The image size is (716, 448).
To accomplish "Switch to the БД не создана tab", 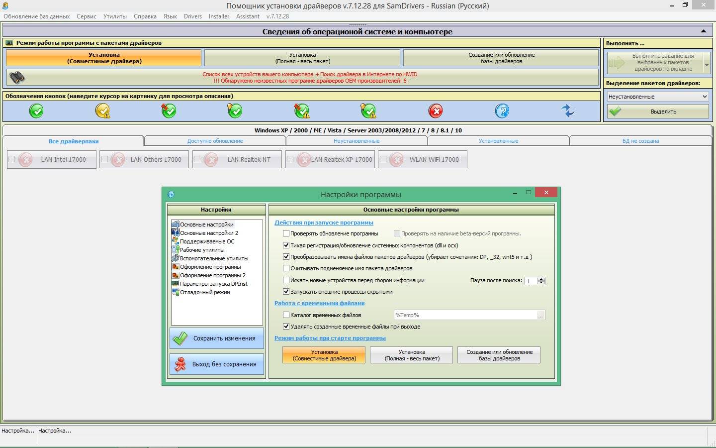I will [640, 141].
